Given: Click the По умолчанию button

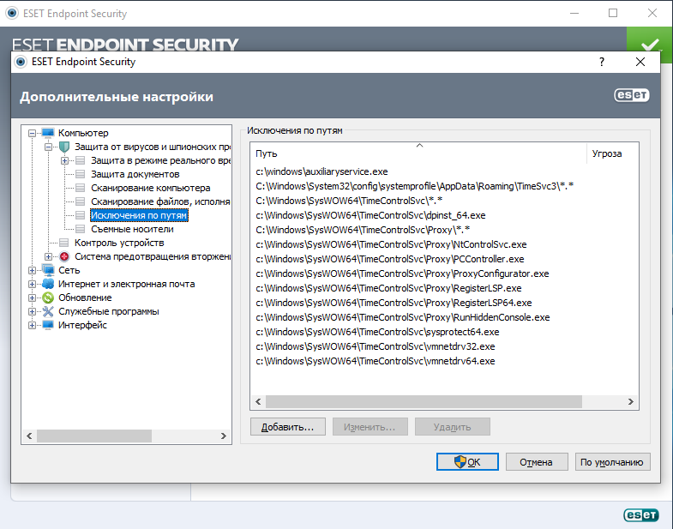Looking at the screenshot, I should (612, 462).
